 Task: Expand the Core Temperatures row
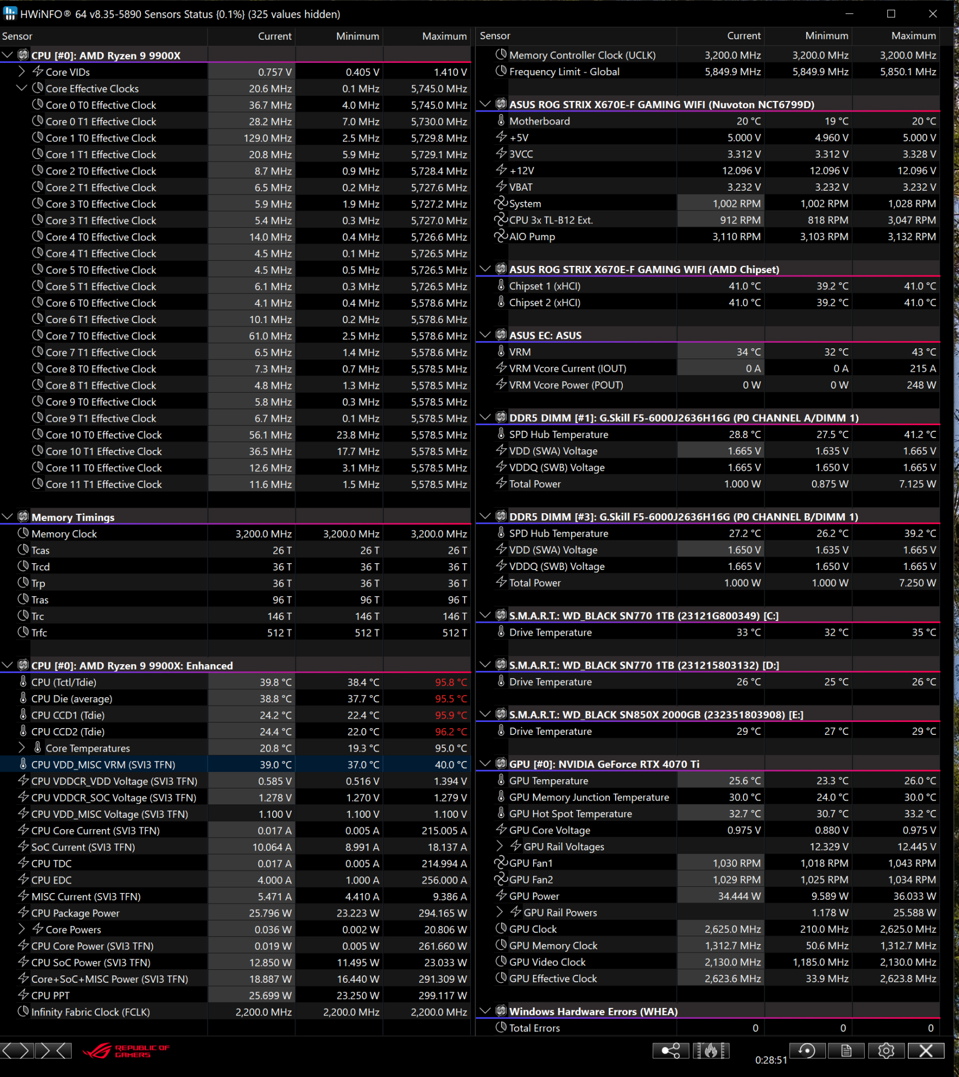pyautogui.click(x=21, y=748)
